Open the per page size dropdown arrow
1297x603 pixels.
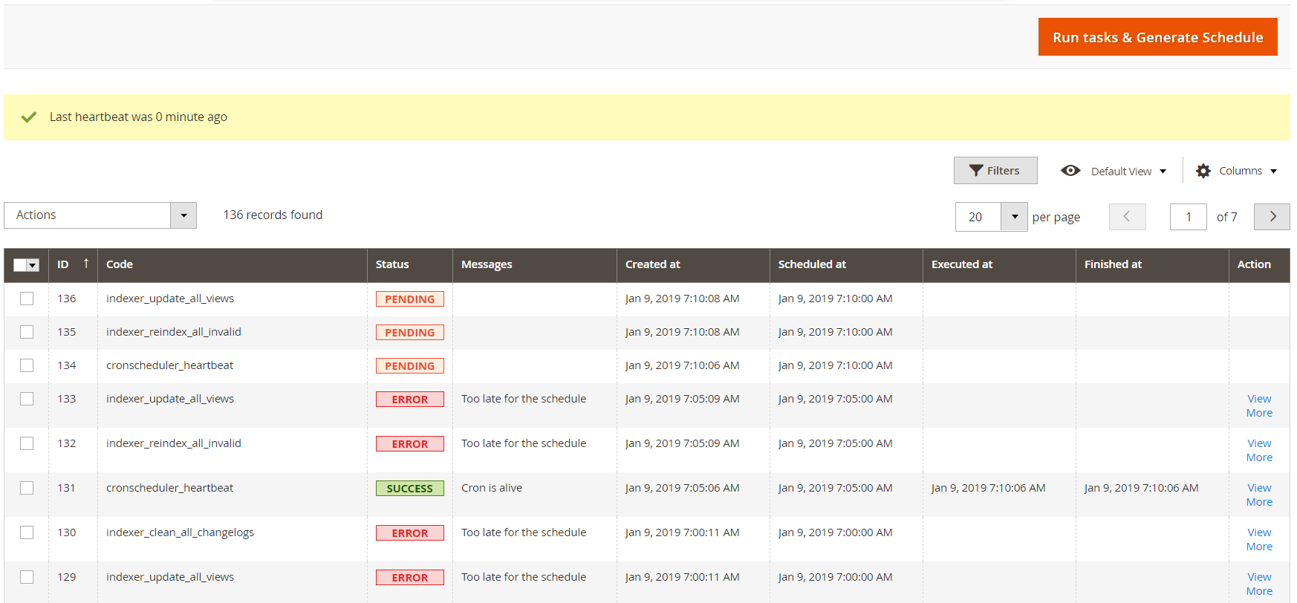tap(1015, 217)
